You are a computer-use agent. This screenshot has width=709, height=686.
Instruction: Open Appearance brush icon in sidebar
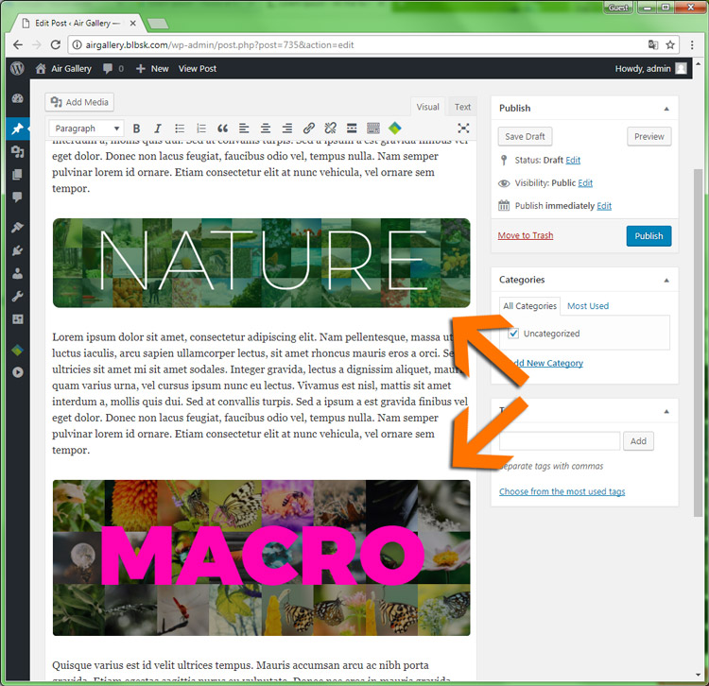pos(18,228)
